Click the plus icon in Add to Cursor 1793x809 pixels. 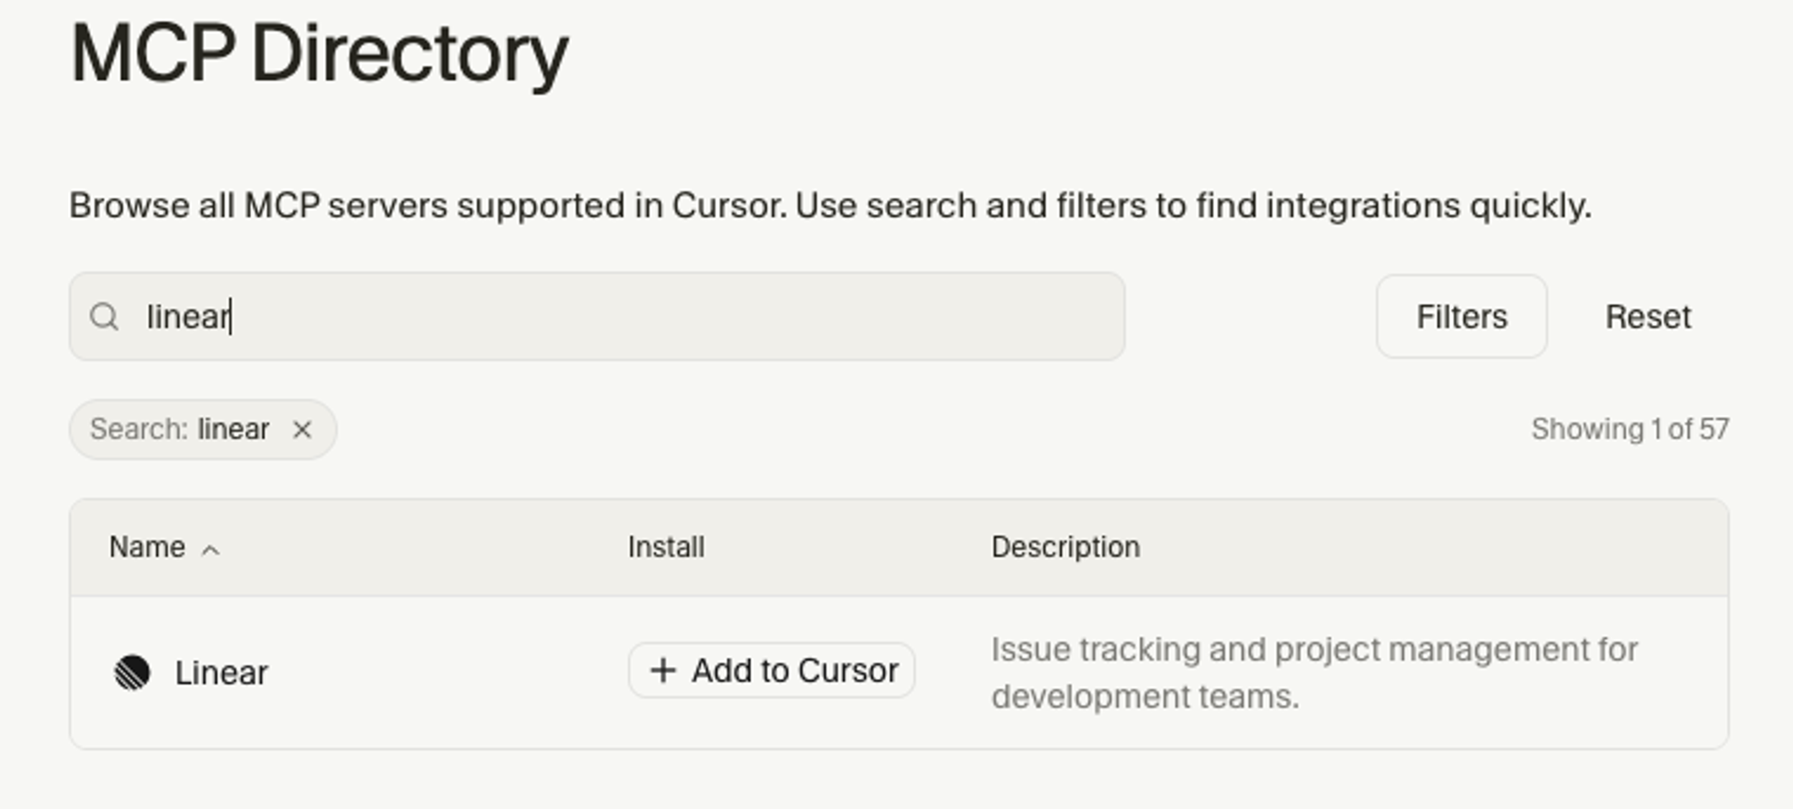tap(662, 671)
